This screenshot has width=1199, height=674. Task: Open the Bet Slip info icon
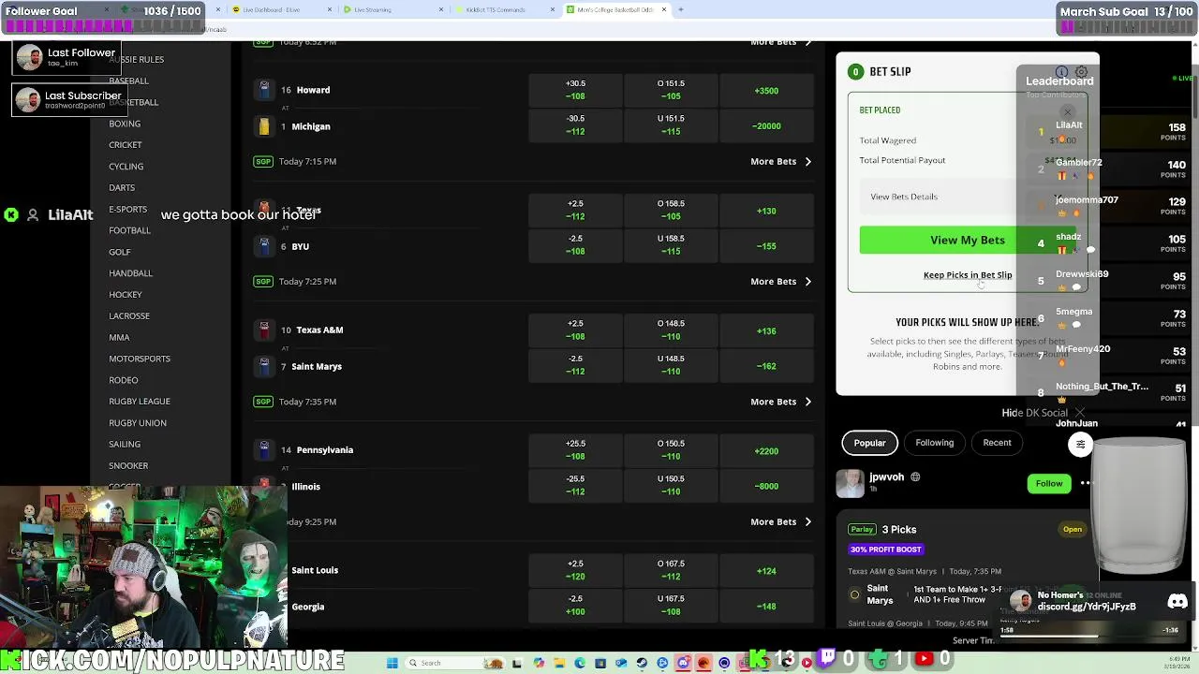click(1061, 72)
